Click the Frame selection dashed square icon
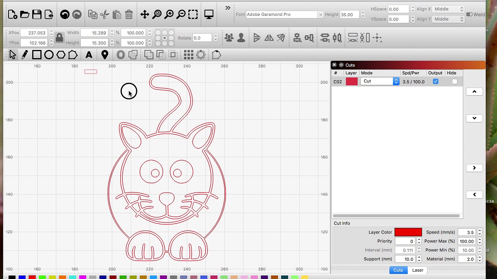Image resolution: width=497 pixels, height=279 pixels. pyautogui.click(x=193, y=15)
